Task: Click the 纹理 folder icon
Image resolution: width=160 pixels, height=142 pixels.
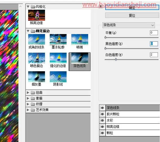Action: coord(33,104)
